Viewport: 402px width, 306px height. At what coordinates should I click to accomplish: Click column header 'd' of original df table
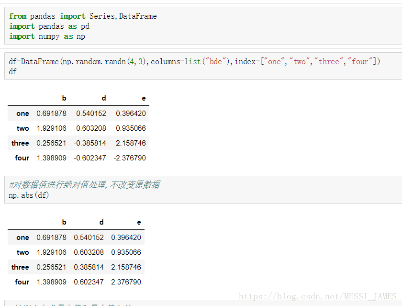(x=104, y=98)
